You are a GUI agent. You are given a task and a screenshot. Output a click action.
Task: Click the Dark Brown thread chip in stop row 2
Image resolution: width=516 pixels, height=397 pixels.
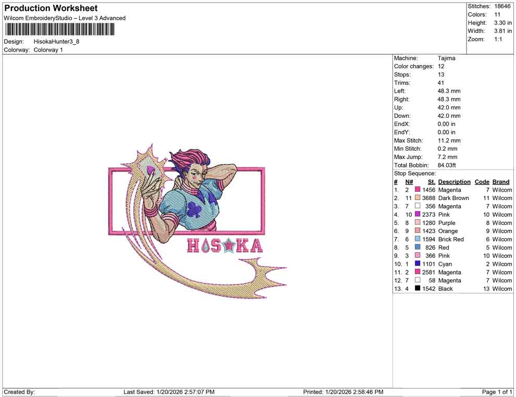click(416, 198)
